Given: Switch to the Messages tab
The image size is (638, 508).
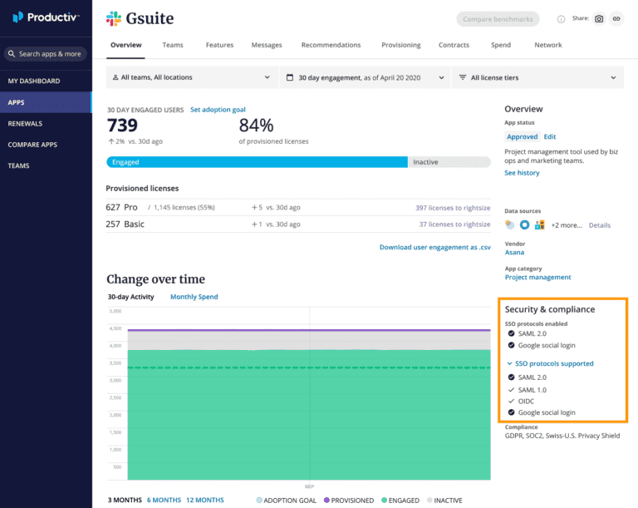Looking at the screenshot, I should 267,45.
